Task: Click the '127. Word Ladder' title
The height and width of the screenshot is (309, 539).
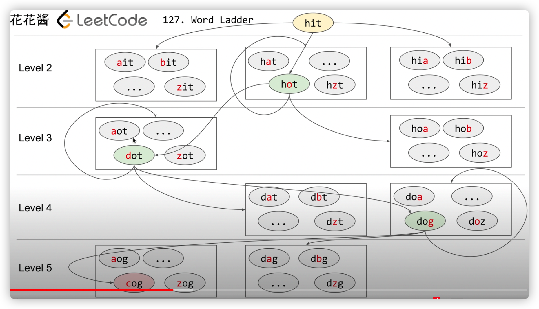Action: click(x=208, y=20)
